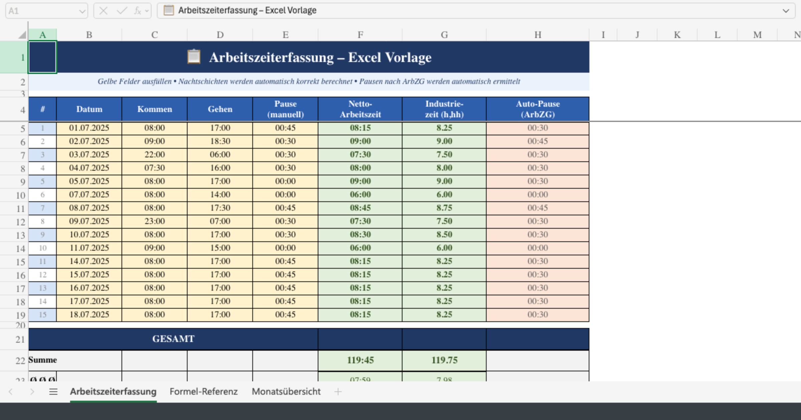Select date cell 01.07.2025

[x=89, y=128]
